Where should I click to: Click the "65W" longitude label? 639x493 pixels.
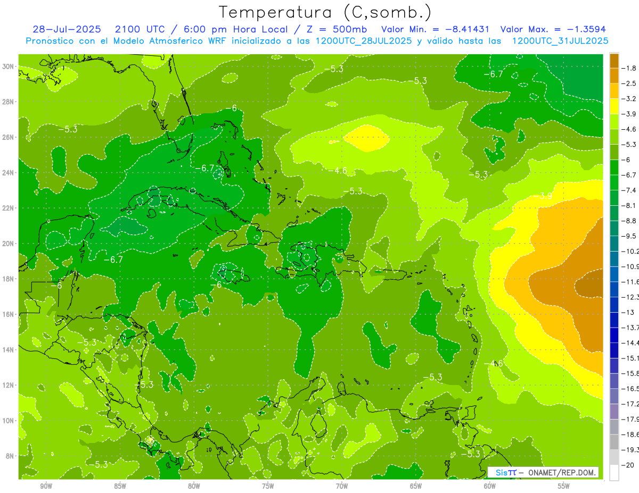click(x=416, y=486)
